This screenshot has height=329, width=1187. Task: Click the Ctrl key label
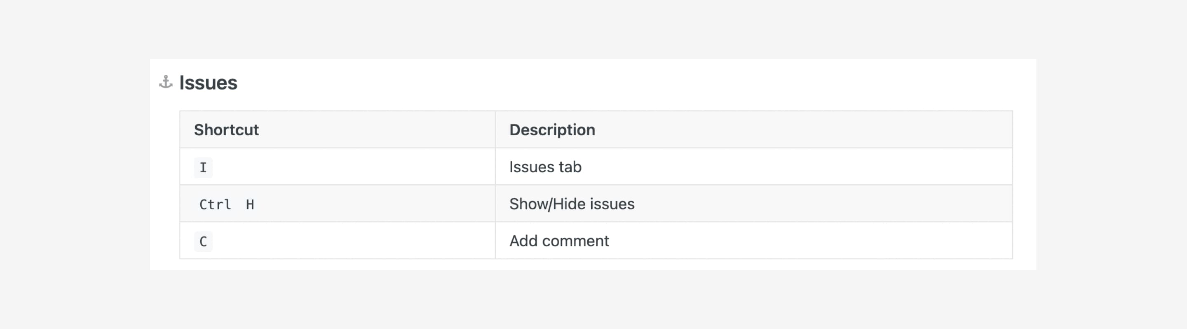[x=215, y=204]
